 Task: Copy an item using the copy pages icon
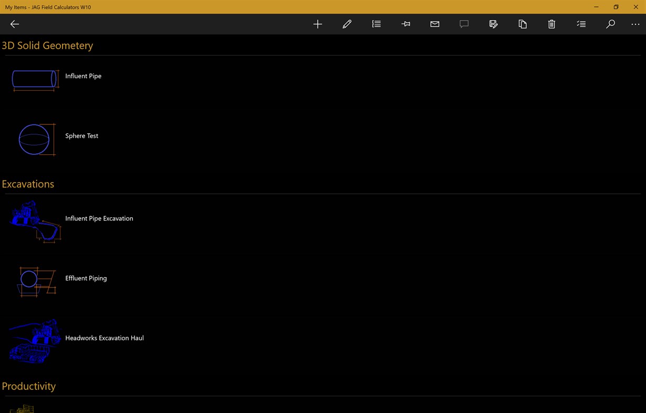(523, 24)
